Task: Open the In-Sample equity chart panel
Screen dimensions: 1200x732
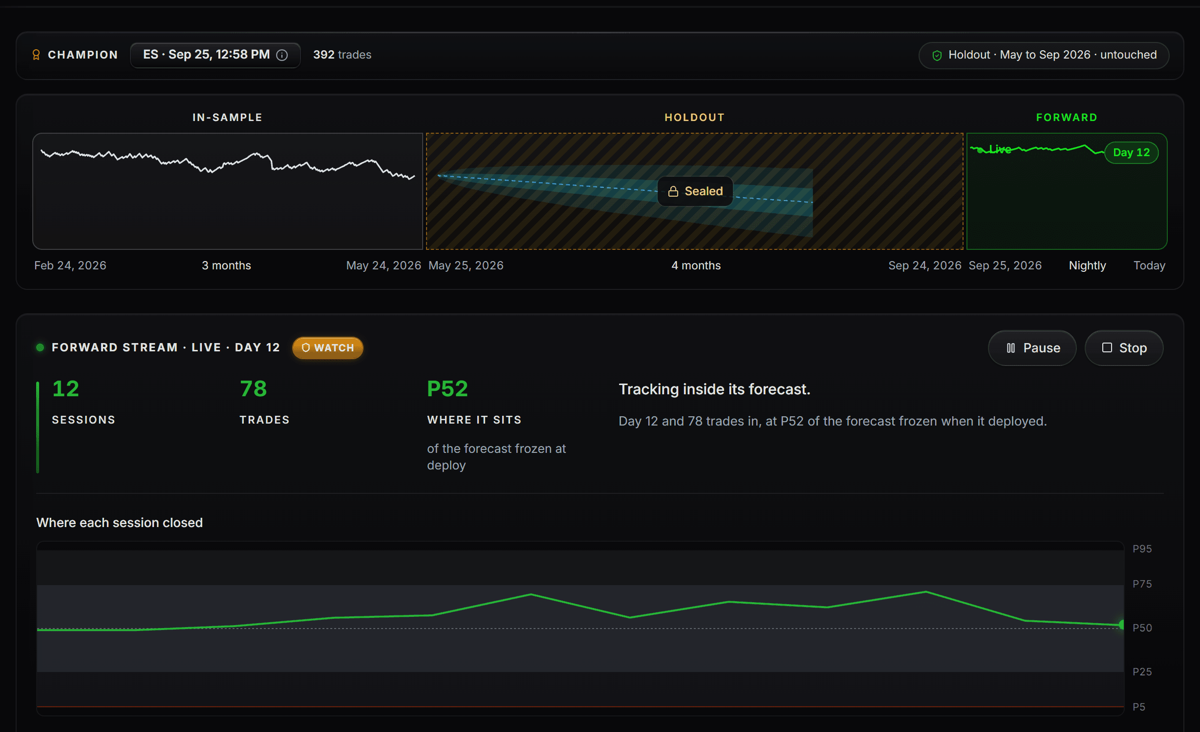Action: (228, 191)
